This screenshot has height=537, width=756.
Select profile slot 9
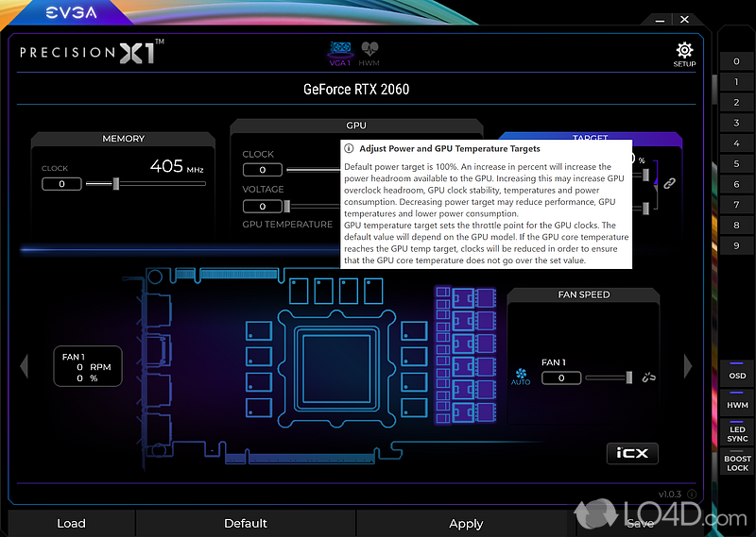click(736, 245)
